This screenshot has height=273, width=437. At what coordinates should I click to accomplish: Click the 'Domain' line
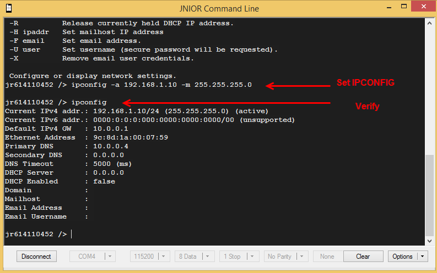pos(46,190)
